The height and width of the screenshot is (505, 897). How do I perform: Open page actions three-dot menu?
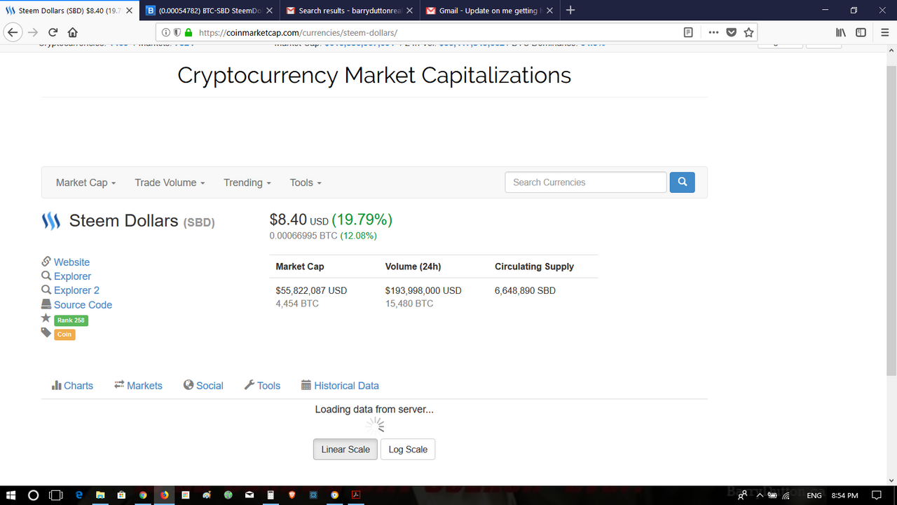point(713,32)
